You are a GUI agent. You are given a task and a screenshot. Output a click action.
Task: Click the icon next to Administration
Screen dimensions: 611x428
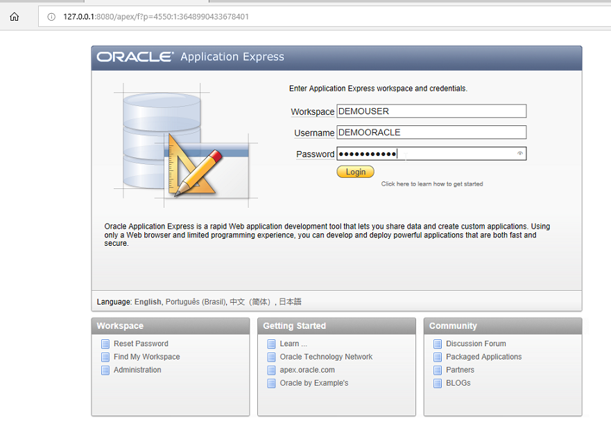point(105,371)
